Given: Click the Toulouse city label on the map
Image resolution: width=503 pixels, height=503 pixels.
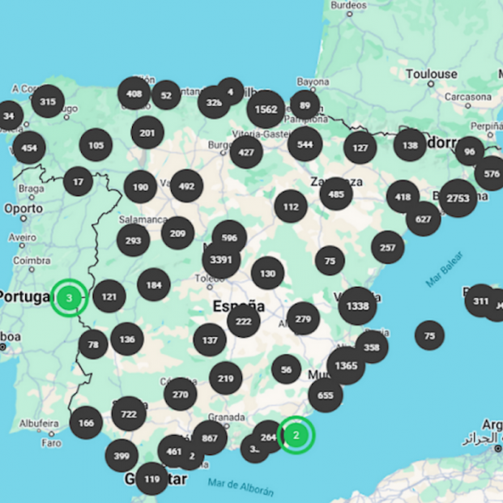Looking at the screenshot, I should [x=431, y=74].
